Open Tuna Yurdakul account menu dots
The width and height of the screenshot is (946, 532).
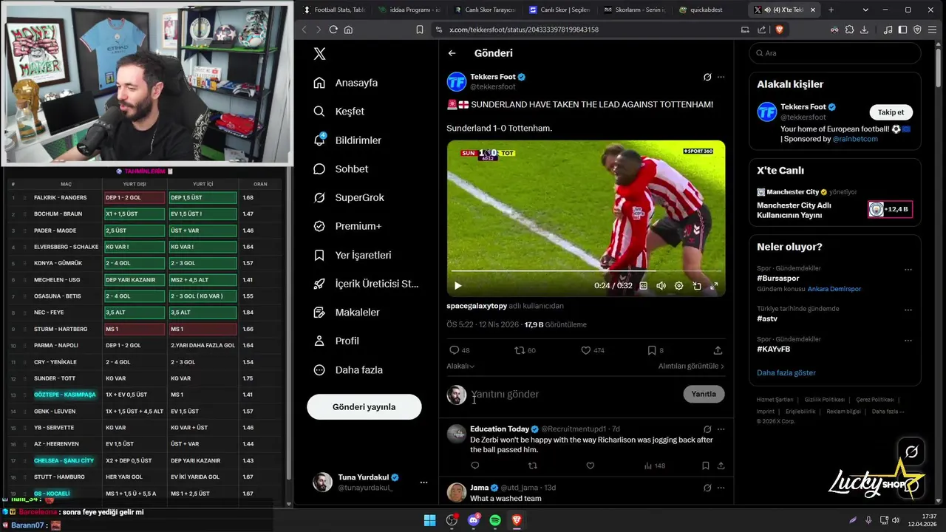pos(423,482)
